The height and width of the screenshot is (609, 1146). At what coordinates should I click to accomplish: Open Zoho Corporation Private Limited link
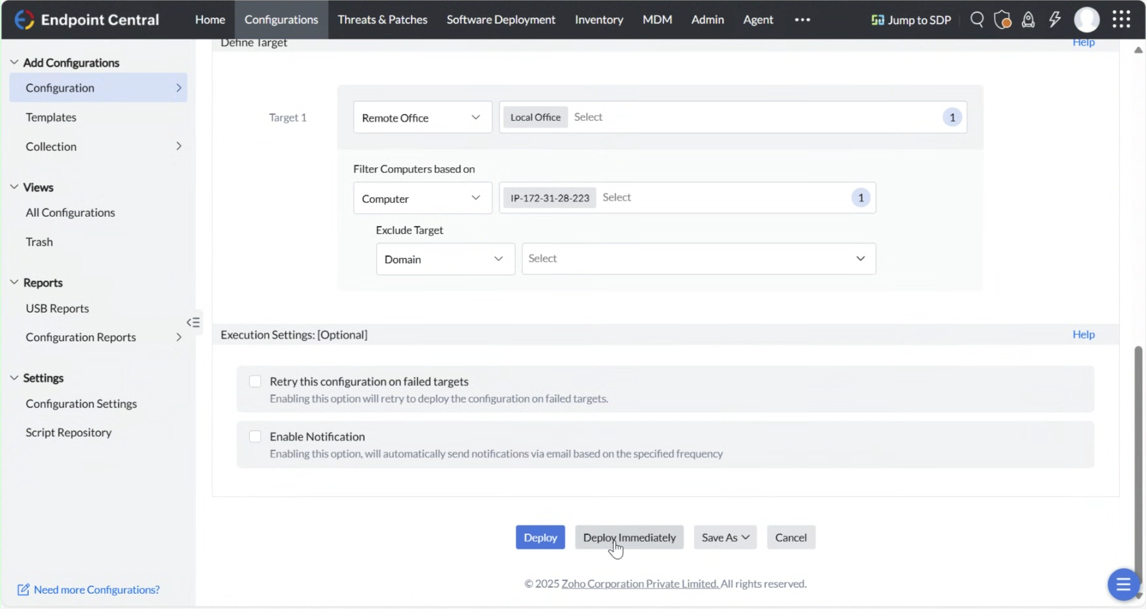pos(640,583)
